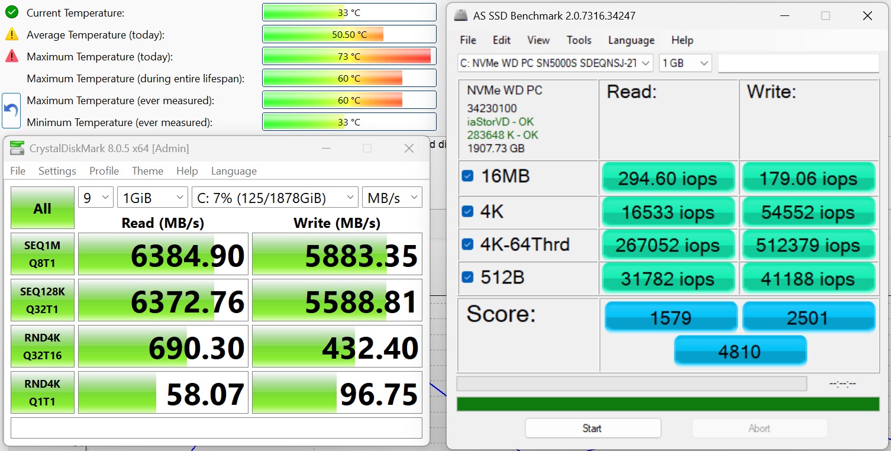Click the Current Temperature 33 °C bar
The height and width of the screenshot is (451, 891).
(x=349, y=12)
